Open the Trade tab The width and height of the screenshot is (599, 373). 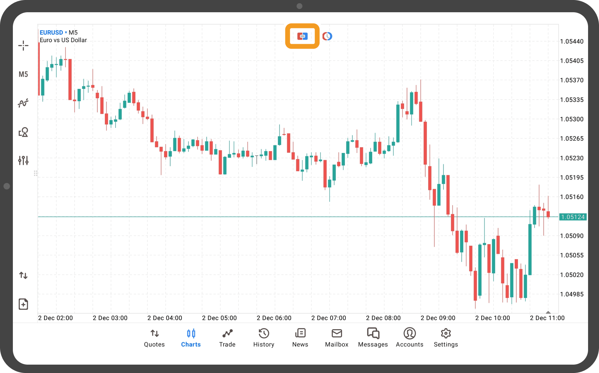pyautogui.click(x=227, y=338)
